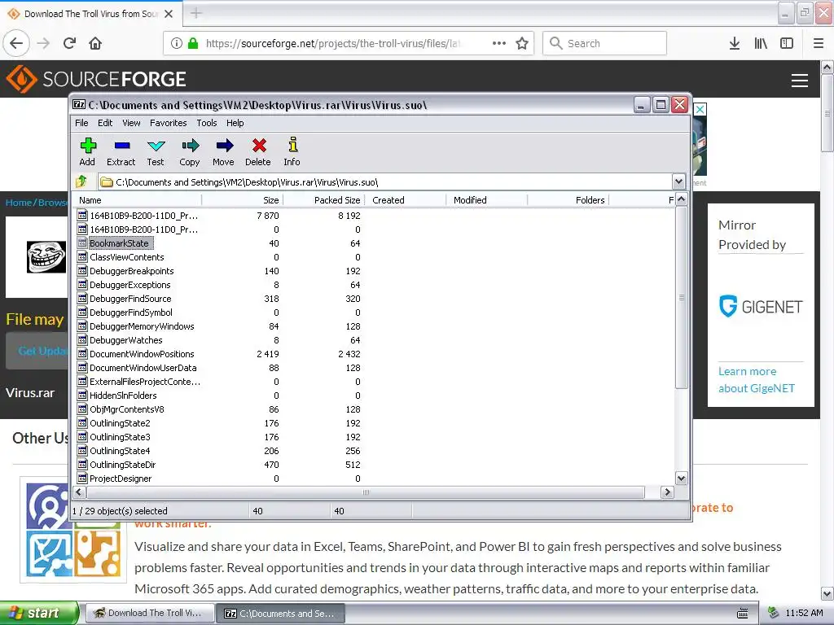Click the troll face project thumbnail
Screen dimensions: 834x625
point(46,256)
